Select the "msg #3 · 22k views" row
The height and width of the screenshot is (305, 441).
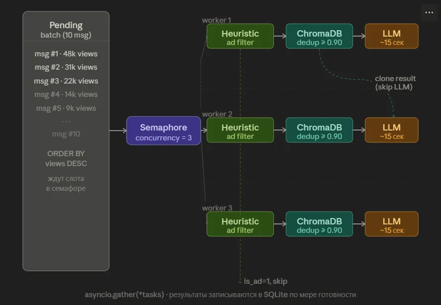(66, 81)
